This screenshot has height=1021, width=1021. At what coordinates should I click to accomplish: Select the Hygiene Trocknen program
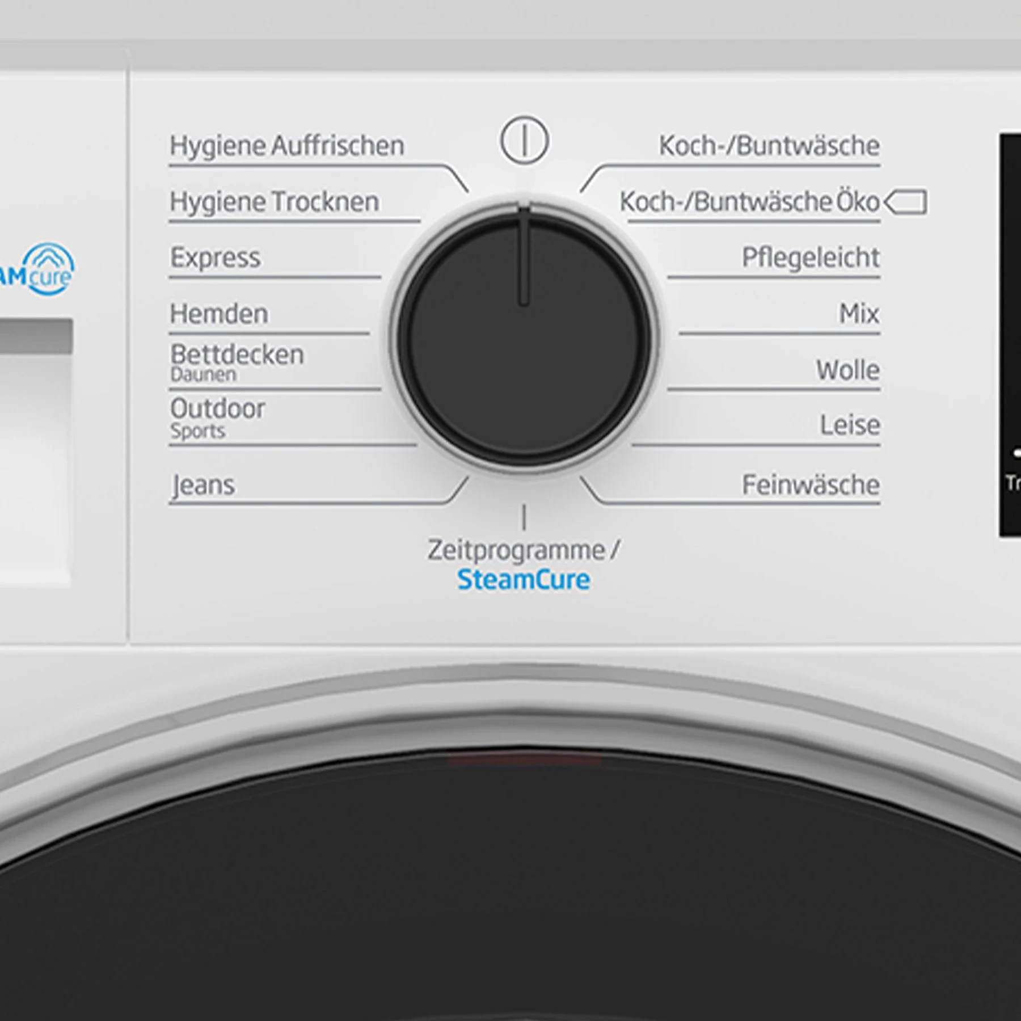275,202
